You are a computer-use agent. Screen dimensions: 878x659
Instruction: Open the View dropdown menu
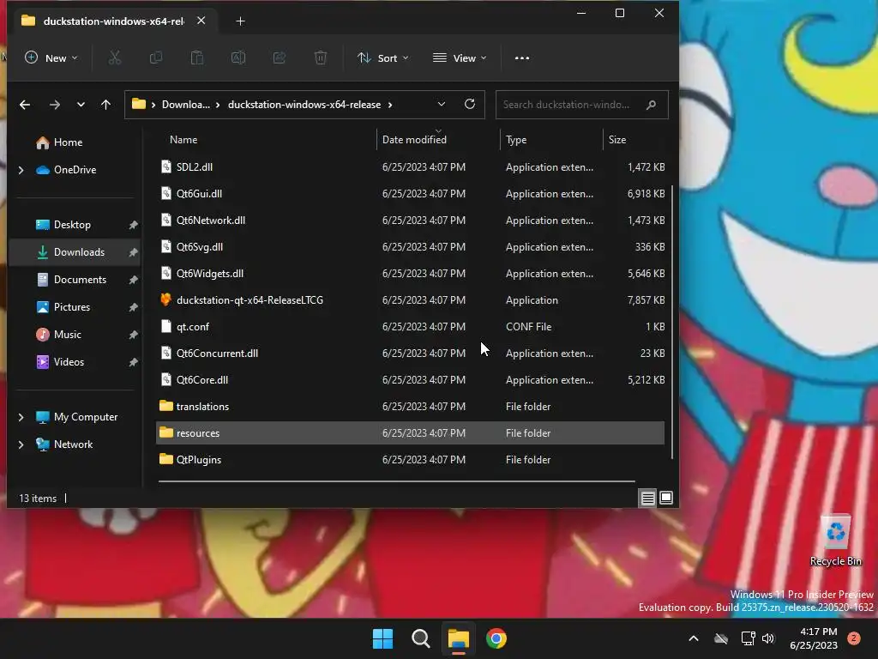pos(460,57)
